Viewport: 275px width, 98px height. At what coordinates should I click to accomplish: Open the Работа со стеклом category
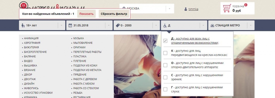point(86,88)
